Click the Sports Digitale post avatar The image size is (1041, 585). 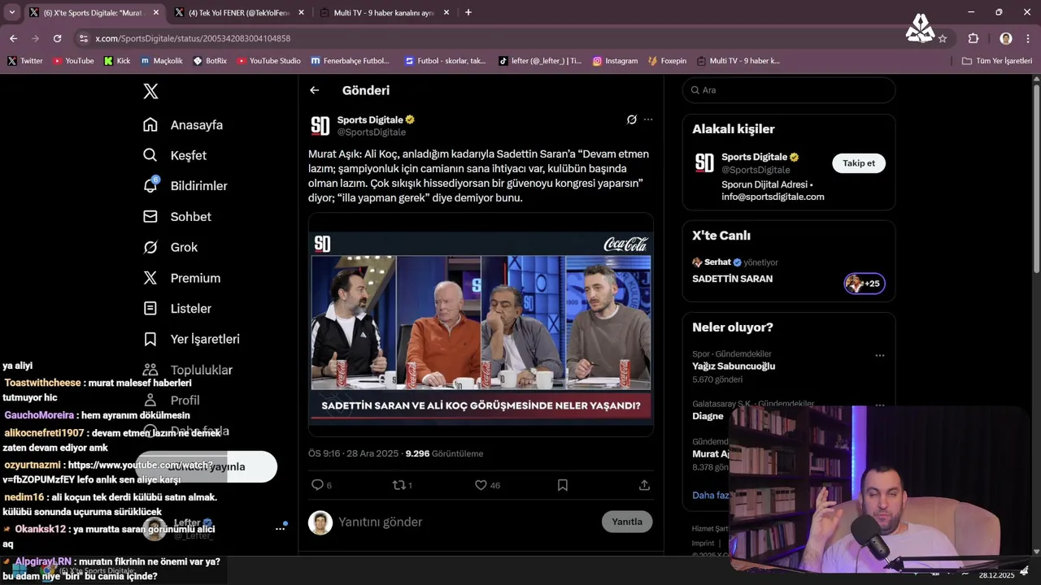(x=320, y=126)
